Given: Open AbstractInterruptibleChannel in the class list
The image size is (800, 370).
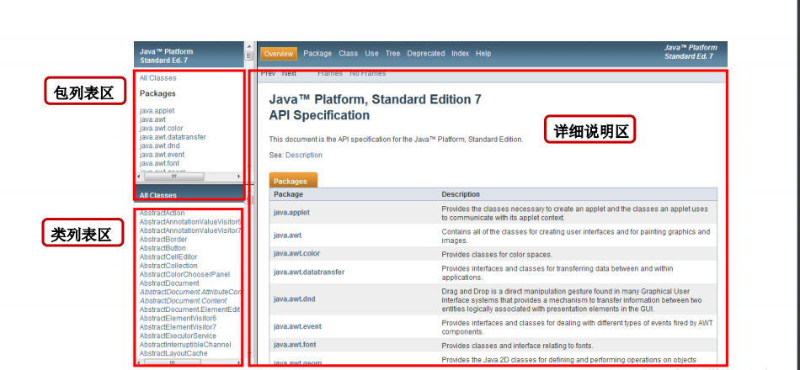Looking at the screenshot, I should 185,345.
